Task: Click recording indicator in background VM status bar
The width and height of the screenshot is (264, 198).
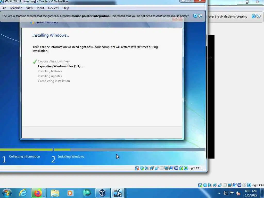Action: tap(235, 185)
